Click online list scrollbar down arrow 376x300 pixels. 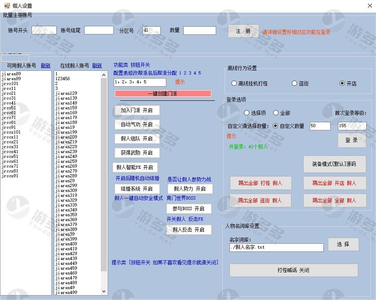(x=104, y=291)
